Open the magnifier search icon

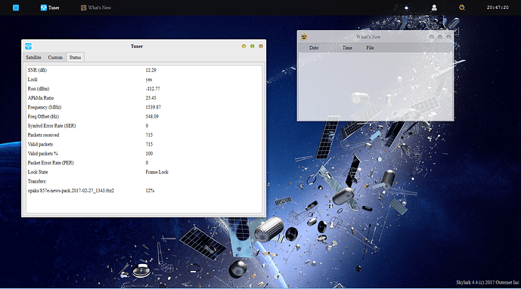[462, 8]
